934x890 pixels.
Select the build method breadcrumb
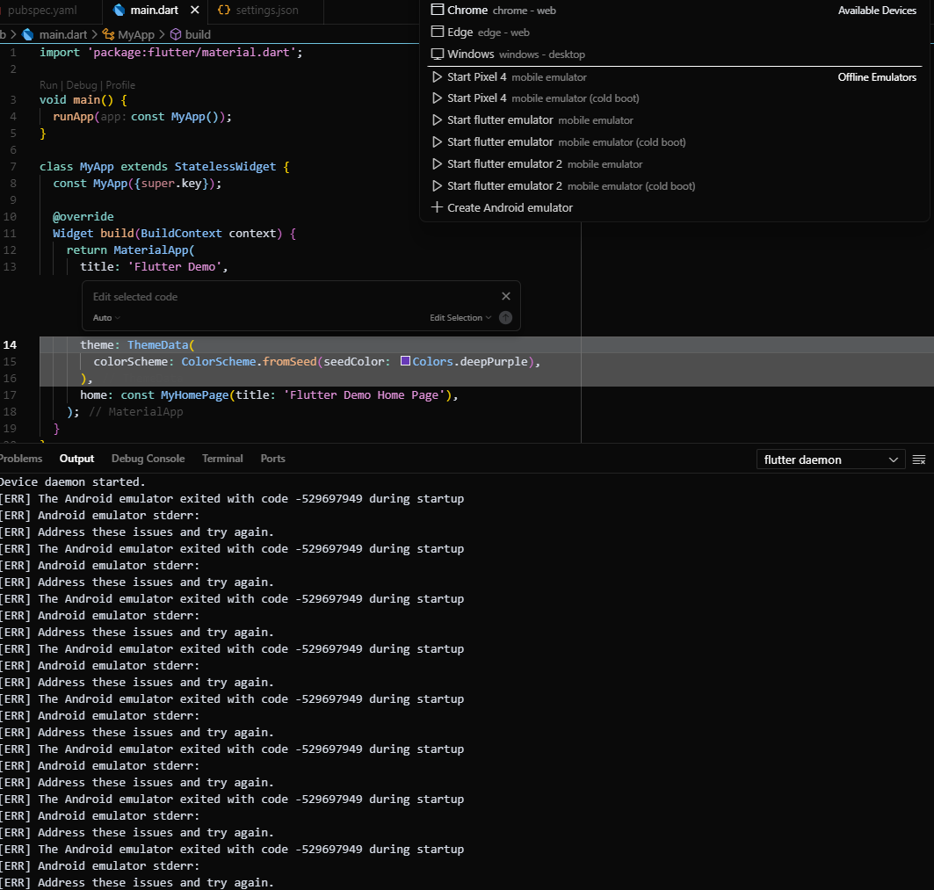click(198, 34)
